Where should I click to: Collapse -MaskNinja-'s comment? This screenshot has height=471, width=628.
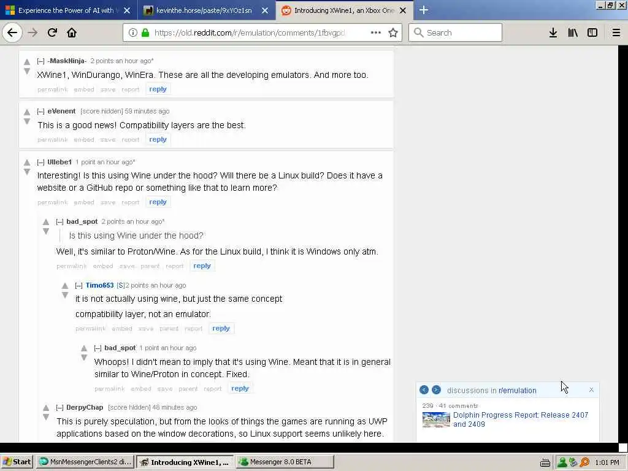pyautogui.click(x=40, y=61)
